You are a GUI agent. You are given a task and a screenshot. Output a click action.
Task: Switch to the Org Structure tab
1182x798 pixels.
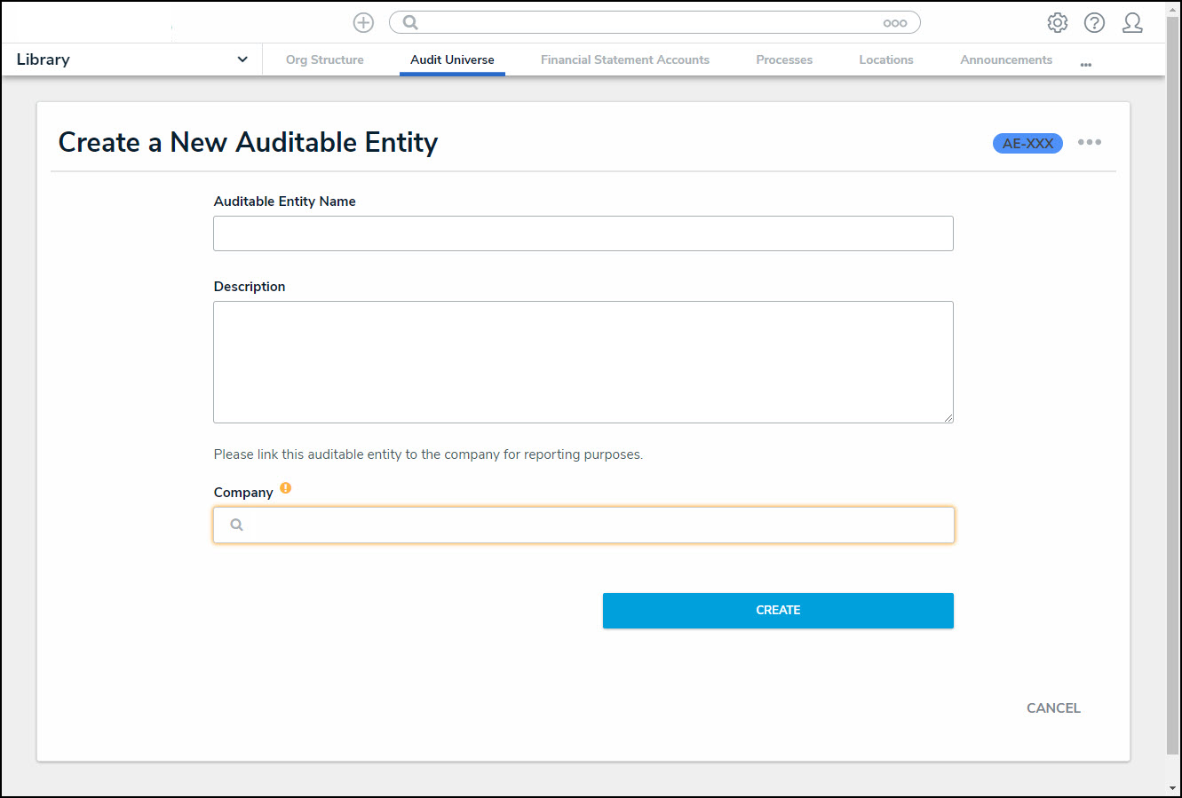point(324,59)
